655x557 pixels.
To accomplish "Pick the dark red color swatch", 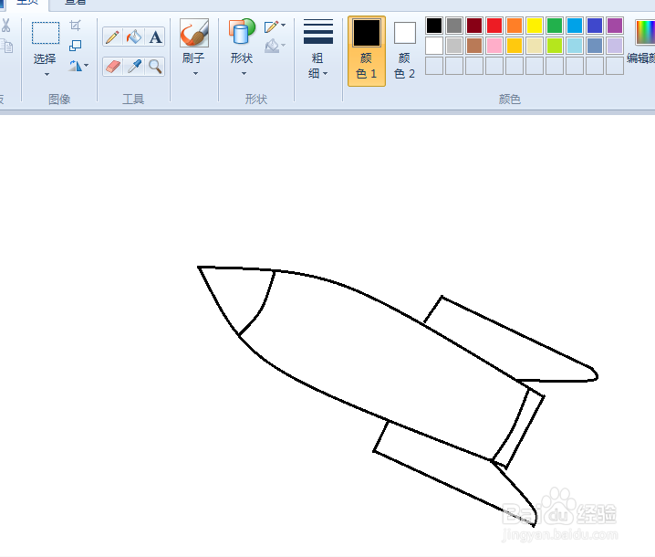I will [474, 26].
